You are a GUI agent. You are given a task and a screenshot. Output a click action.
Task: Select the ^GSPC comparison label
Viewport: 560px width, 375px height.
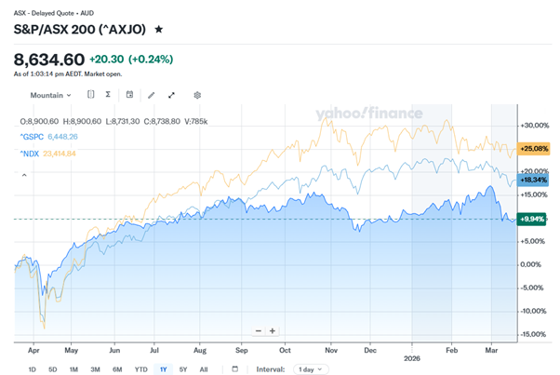click(32, 137)
